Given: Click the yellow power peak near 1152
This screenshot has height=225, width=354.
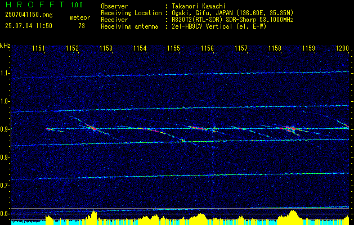Looking at the screenshot, I should [93, 218].
